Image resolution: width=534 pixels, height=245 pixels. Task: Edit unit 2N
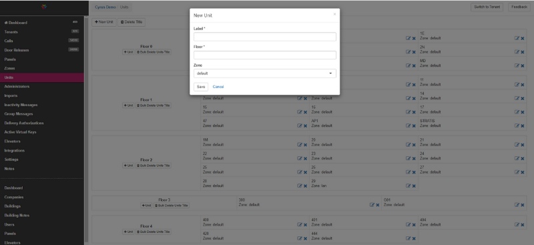517,52
